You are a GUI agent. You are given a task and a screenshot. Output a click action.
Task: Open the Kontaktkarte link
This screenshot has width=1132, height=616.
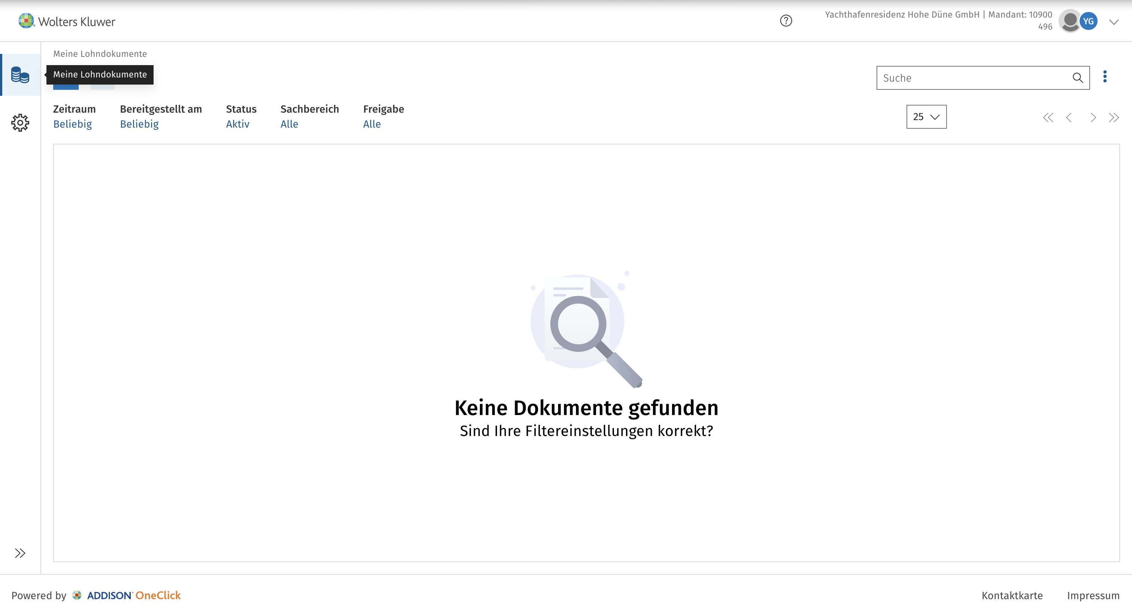pyautogui.click(x=1012, y=595)
